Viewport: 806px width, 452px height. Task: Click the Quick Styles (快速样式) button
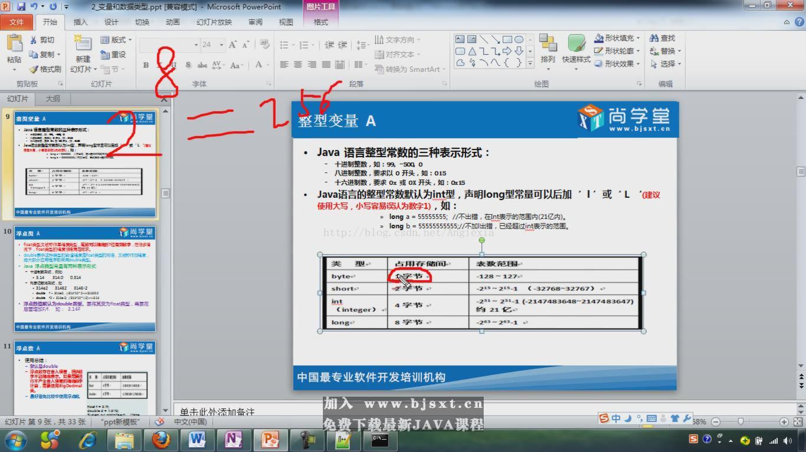coord(576,52)
